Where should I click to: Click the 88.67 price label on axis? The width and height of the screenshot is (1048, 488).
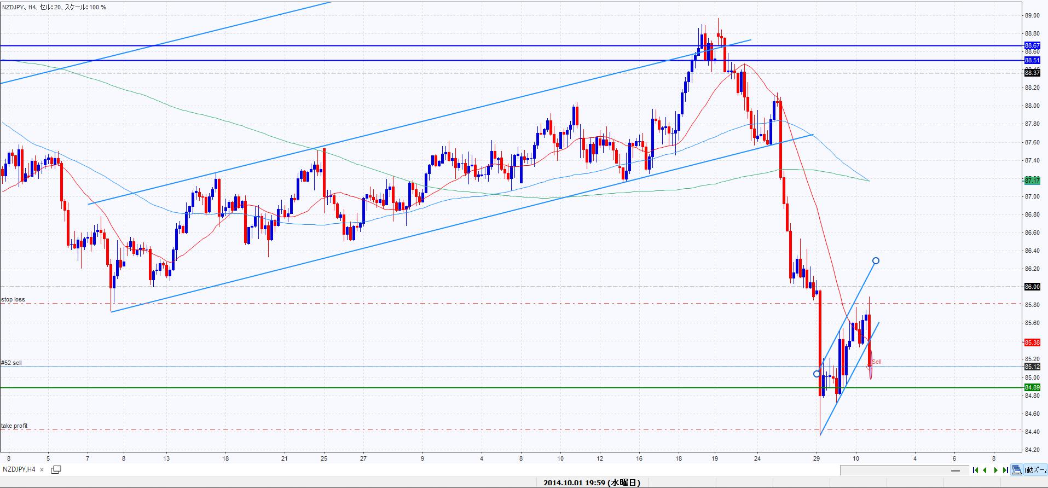1032,45
